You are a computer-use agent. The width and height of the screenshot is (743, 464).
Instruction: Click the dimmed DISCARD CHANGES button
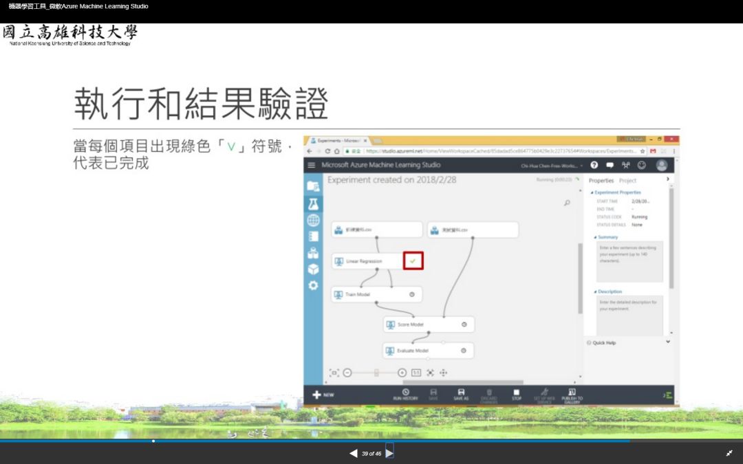(x=489, y=395)
